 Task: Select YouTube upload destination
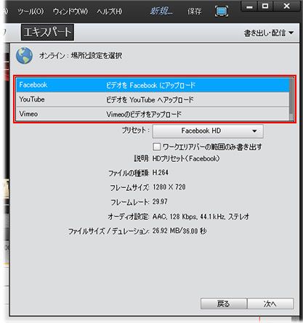pyautogui.click(x=153, y=99)
